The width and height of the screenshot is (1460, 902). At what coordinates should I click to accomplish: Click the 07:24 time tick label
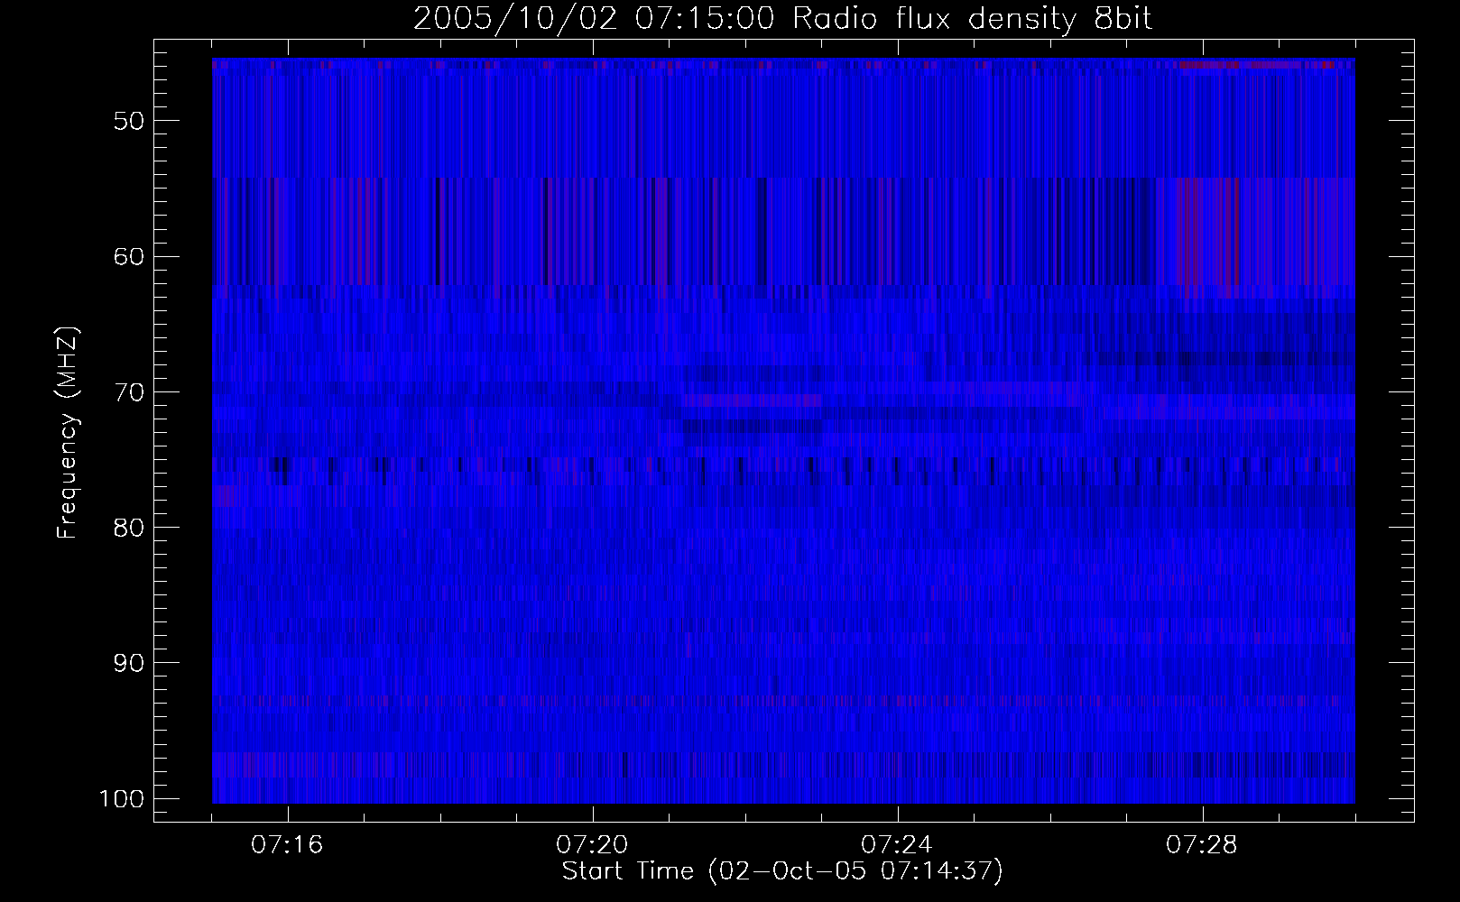point(897,845)
